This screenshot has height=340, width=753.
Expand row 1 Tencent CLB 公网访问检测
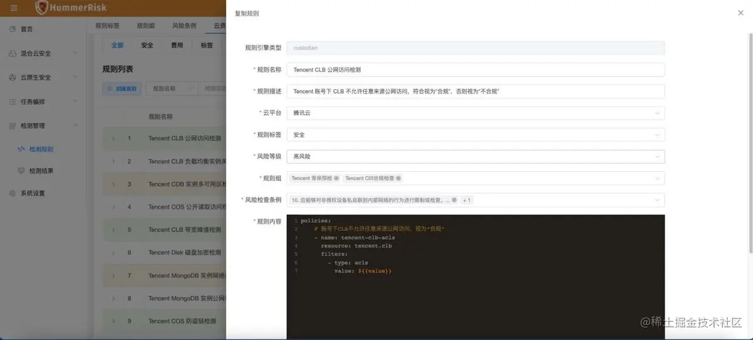114,138
